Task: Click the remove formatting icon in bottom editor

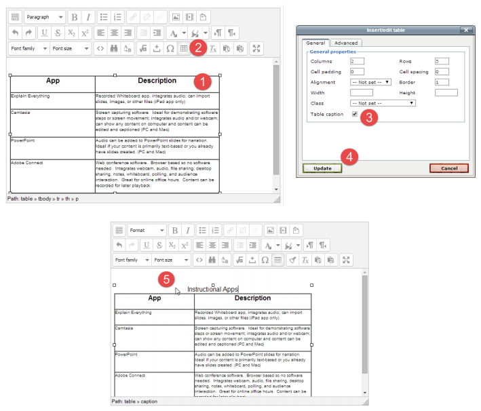Action: click(x=305, y=260)
